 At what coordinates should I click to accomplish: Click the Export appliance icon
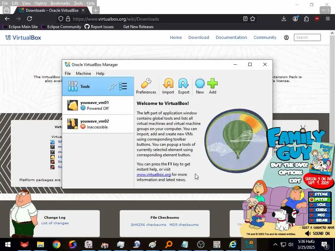click(184, 86)
